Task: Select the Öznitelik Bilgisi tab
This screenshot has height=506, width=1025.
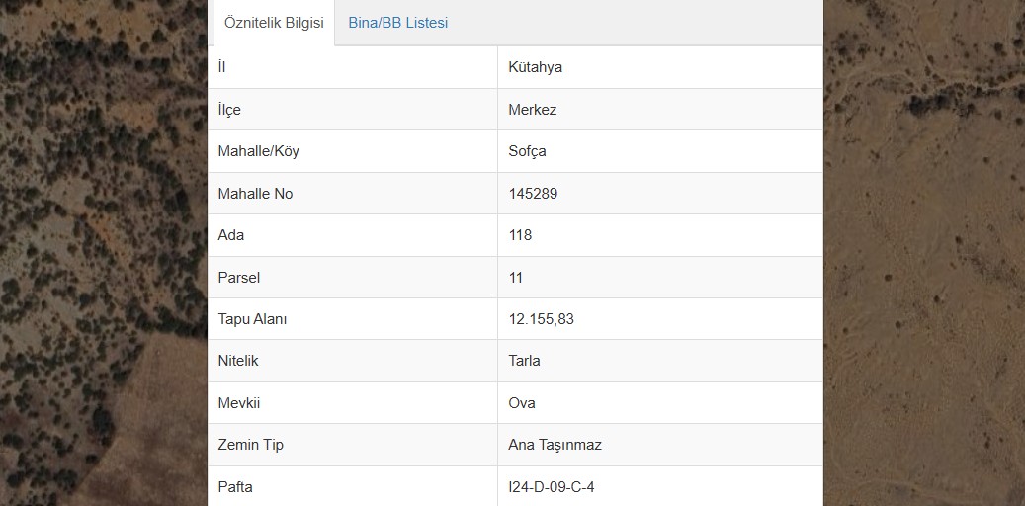Action: coord(273,23)
